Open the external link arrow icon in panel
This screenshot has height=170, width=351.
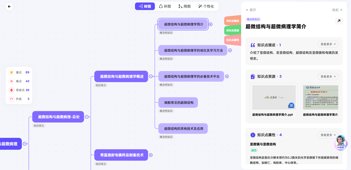[339, 21]
